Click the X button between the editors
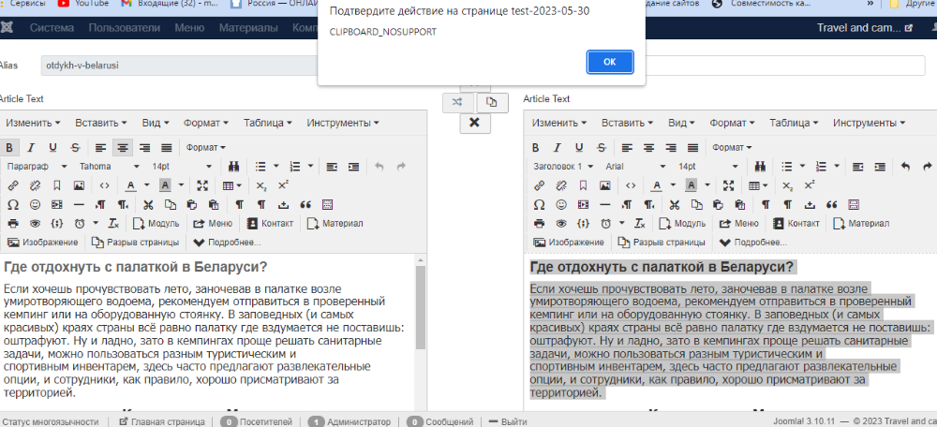The height and width of the screenshot is (427, 937). (474, 123)
